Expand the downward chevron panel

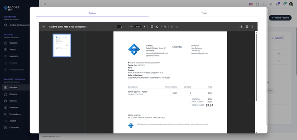coord(278,54)
